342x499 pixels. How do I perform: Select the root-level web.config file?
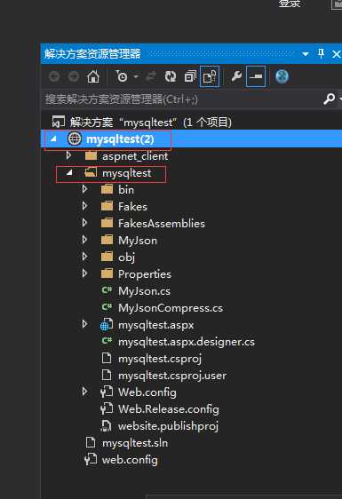[x=130, y=460]
